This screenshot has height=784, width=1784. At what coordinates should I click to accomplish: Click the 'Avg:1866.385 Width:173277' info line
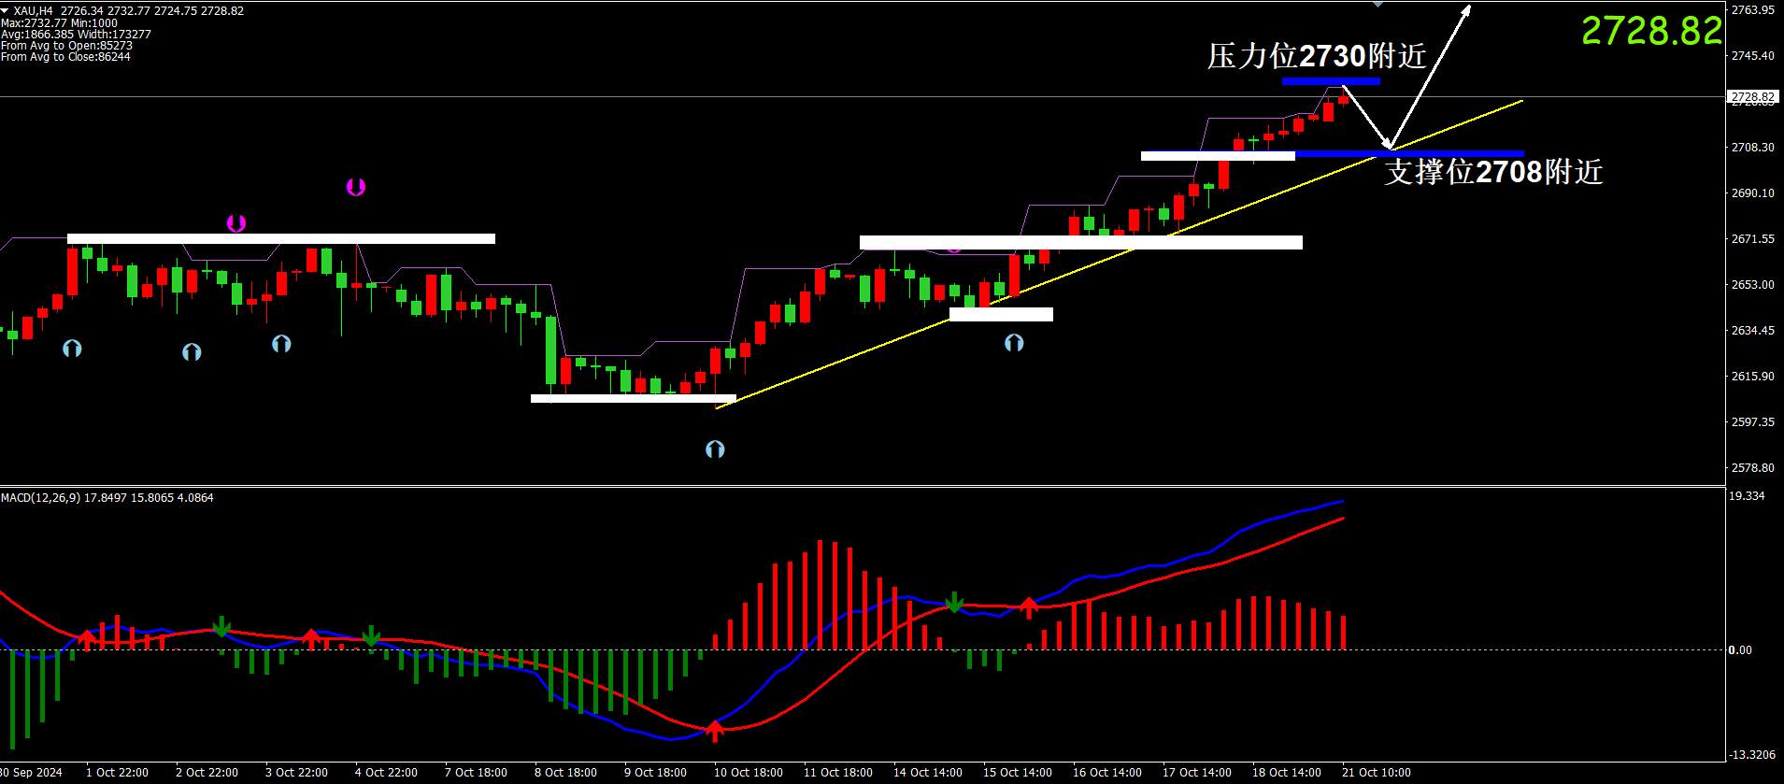(76, 35)
